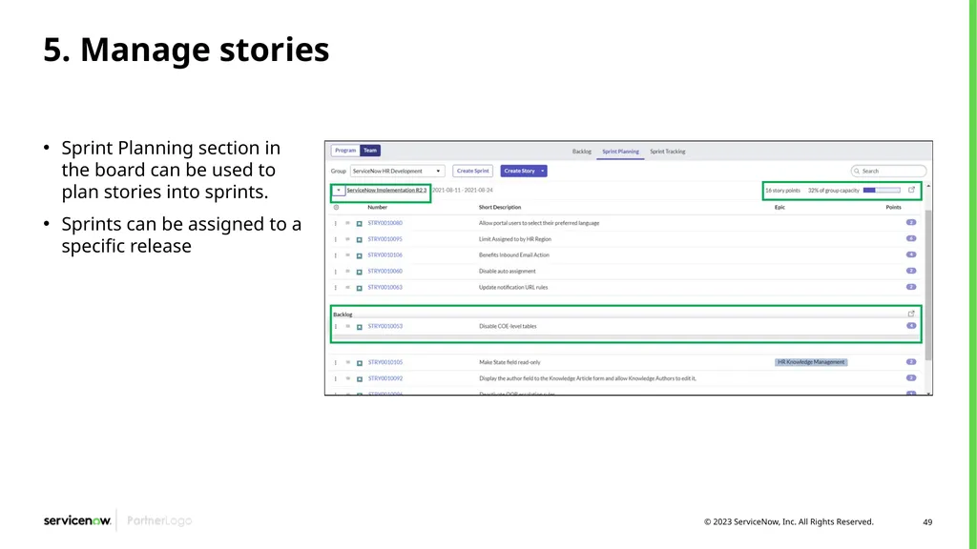This screenshot has height=549, width=977.
Task: Open Backlog section pop-out icon
Action: (x=911, y=314)
